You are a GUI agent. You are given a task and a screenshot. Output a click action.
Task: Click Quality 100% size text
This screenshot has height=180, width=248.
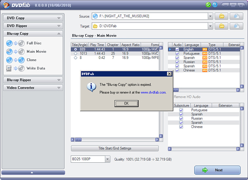[143, 159]
